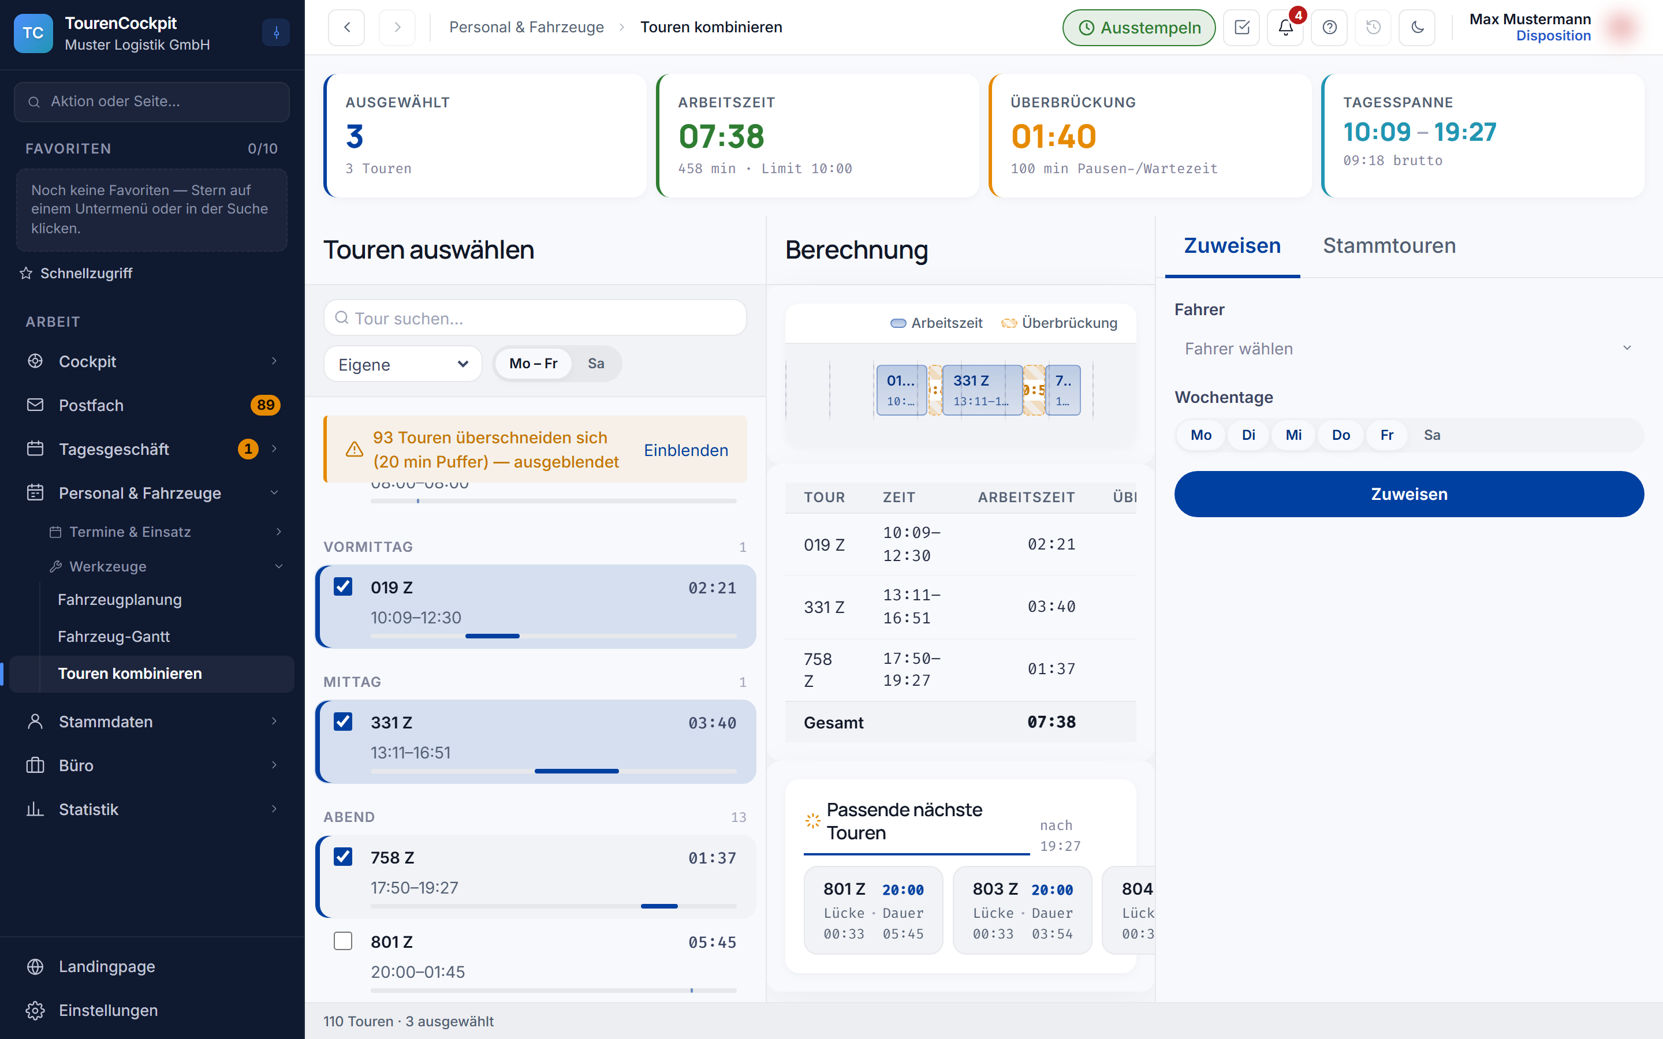The height and width of the screenshot is (1039, 1663).
Task: Go forward with the right arrow button
Action: (397, 28)
